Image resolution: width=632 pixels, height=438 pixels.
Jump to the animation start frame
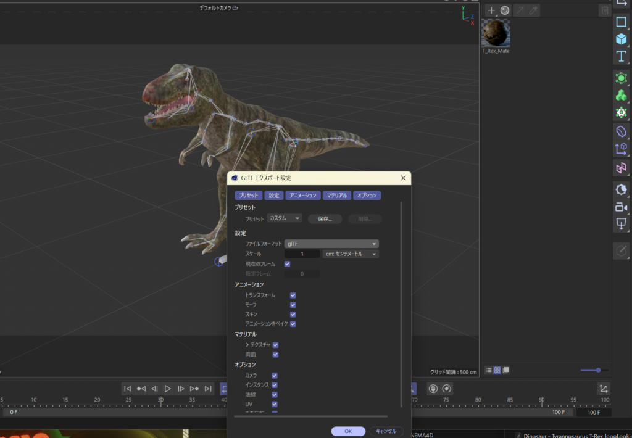127,389
